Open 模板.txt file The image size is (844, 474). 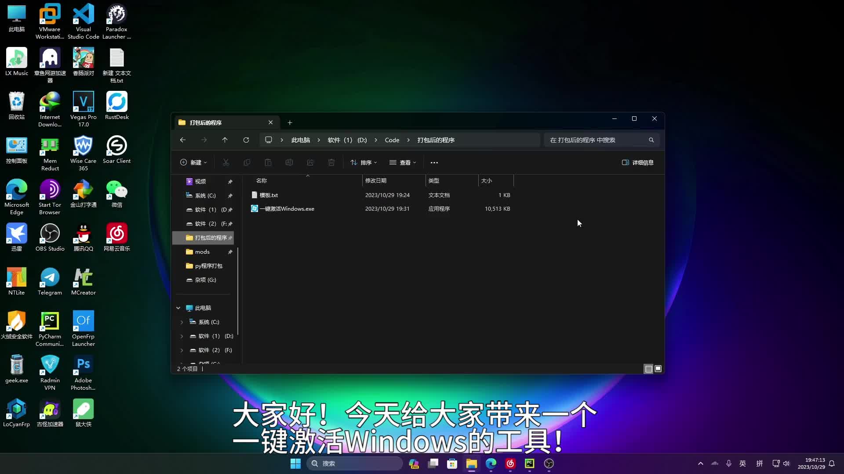pyautogui.click(x=269, y=195)
